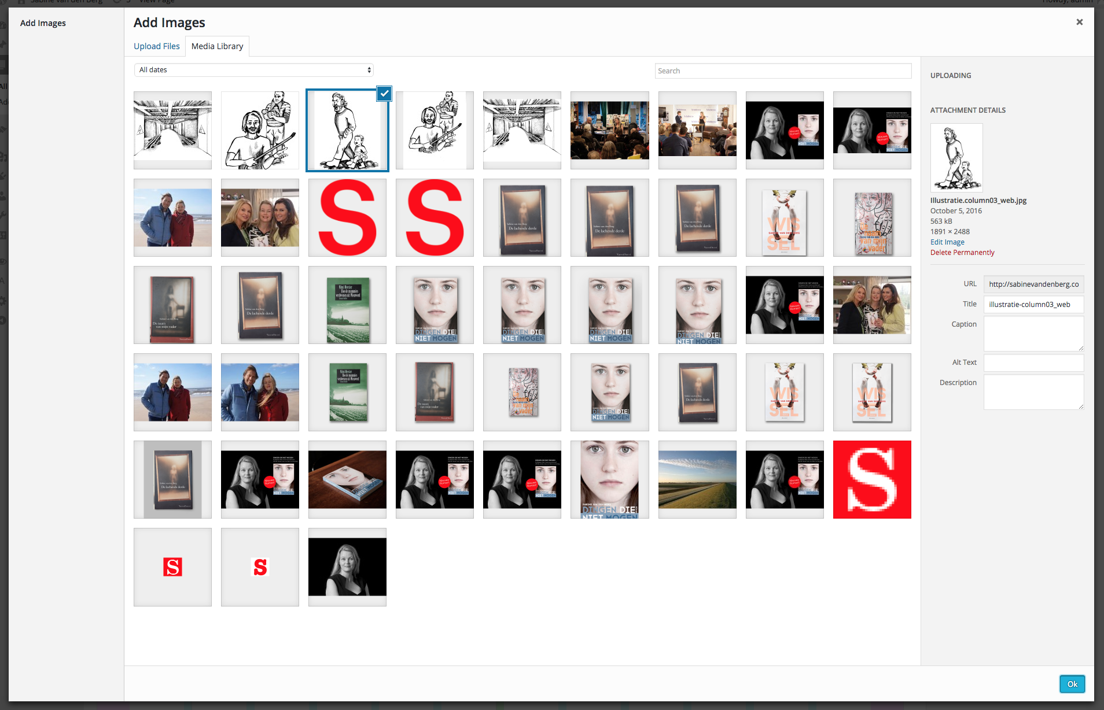The height and width of the screenshot is (710, 1104).
Task: Close the Add Images dialog
Action: (x=1079, y=22)
